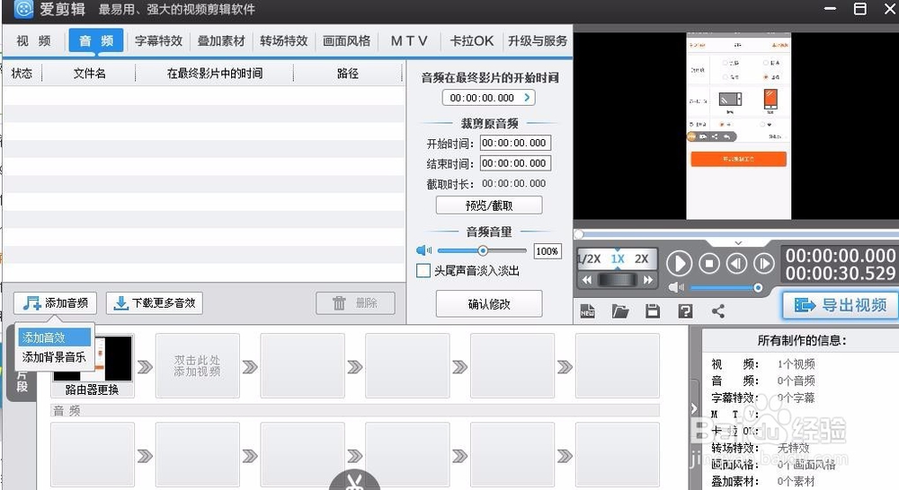Click the 无特效 transition info value
This screenshot has width=899, height=490.
[x=793, y=448]
